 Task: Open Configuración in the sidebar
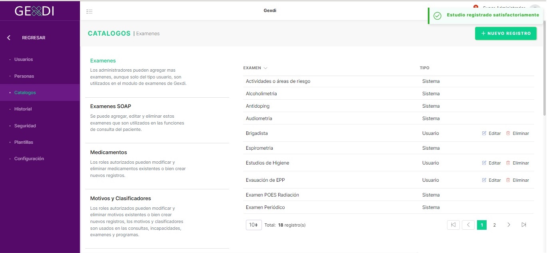coord(29,159)
